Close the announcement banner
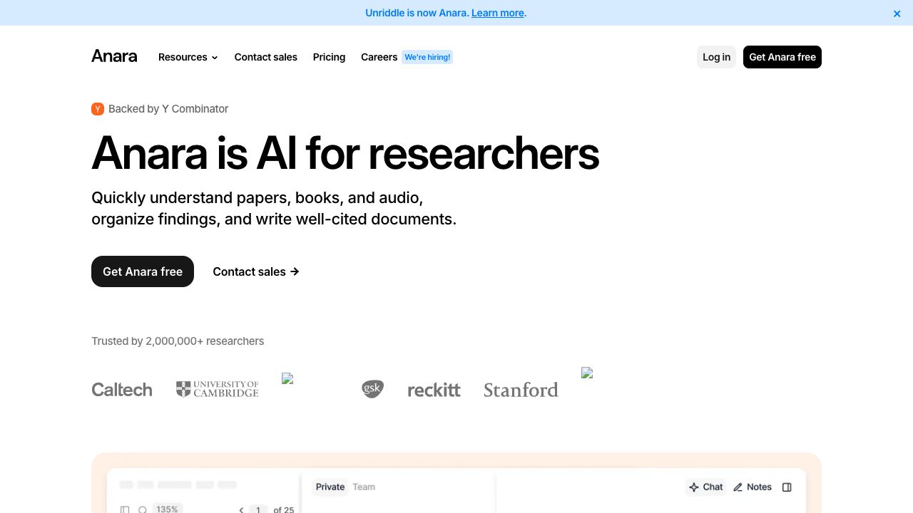Image resolution: width=913 pixels, height=513 pixels. click(x=897, y=14)
